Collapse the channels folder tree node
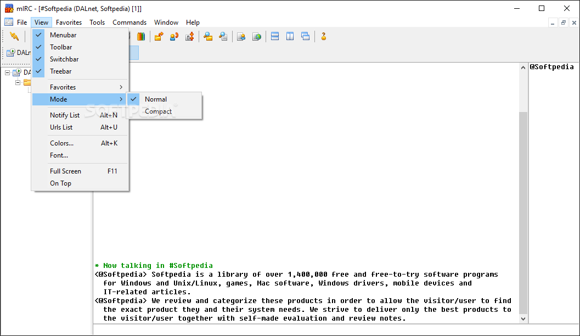 (18, 82)
